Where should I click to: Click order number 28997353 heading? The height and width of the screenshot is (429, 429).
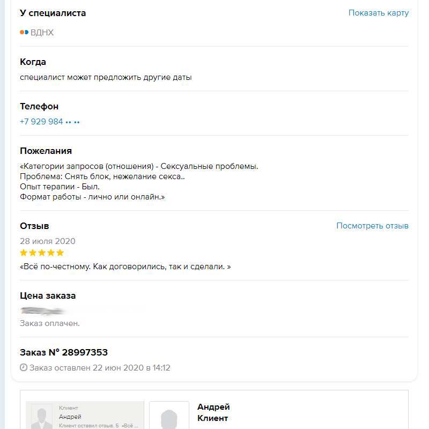coord(64,352)
